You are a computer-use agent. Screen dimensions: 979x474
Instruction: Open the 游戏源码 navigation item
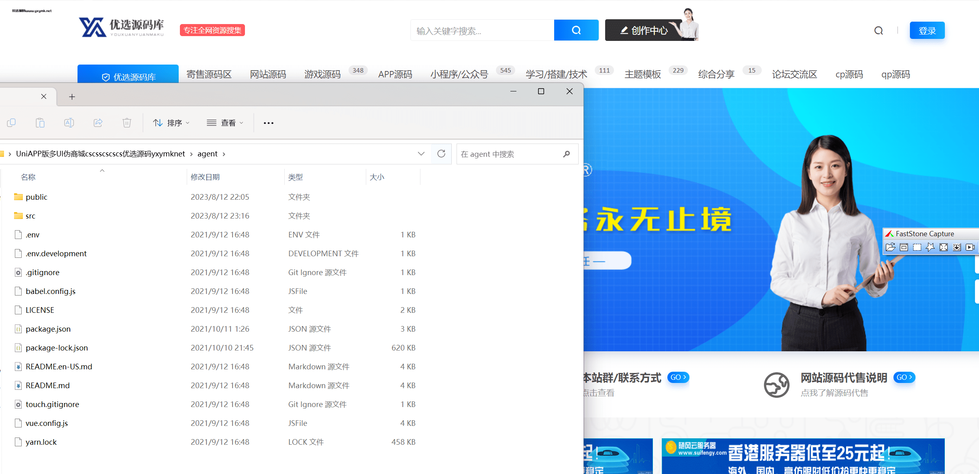click(322, 74)
